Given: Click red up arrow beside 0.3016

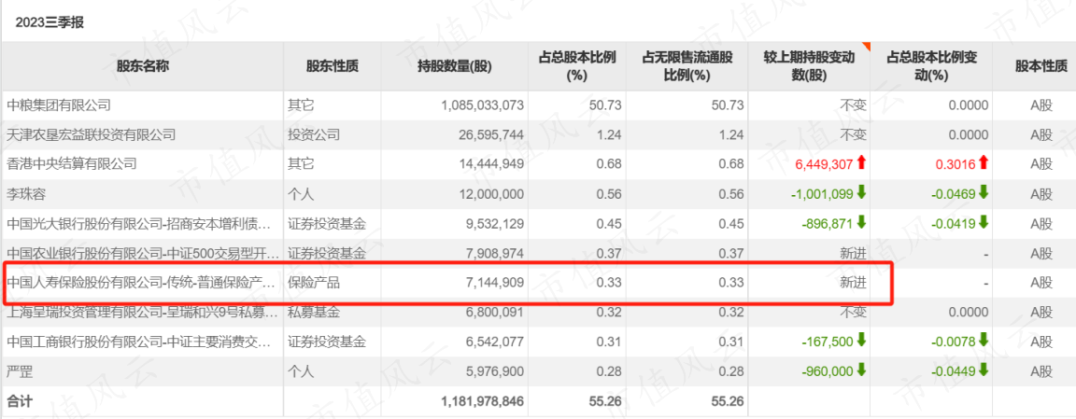Looking at the screenshot, I should click(984, 164).
